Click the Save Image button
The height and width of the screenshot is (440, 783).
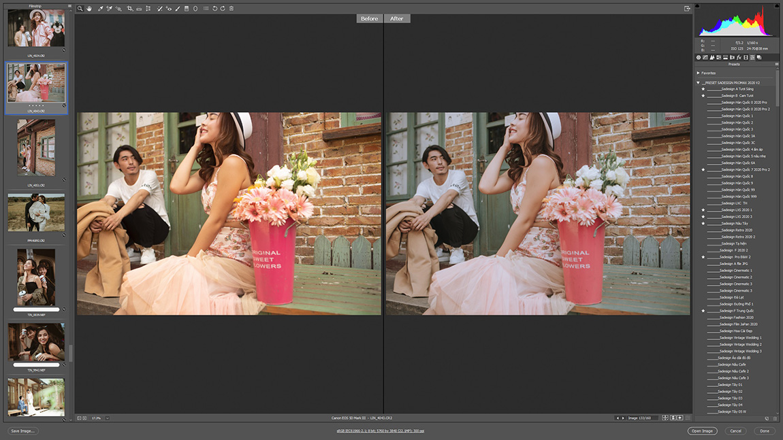click(x=23, y=430)
